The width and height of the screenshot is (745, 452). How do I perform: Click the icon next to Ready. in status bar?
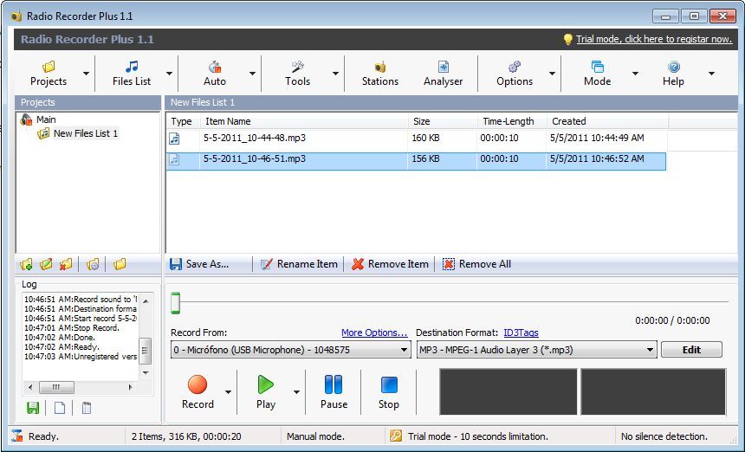coord(17,436)
